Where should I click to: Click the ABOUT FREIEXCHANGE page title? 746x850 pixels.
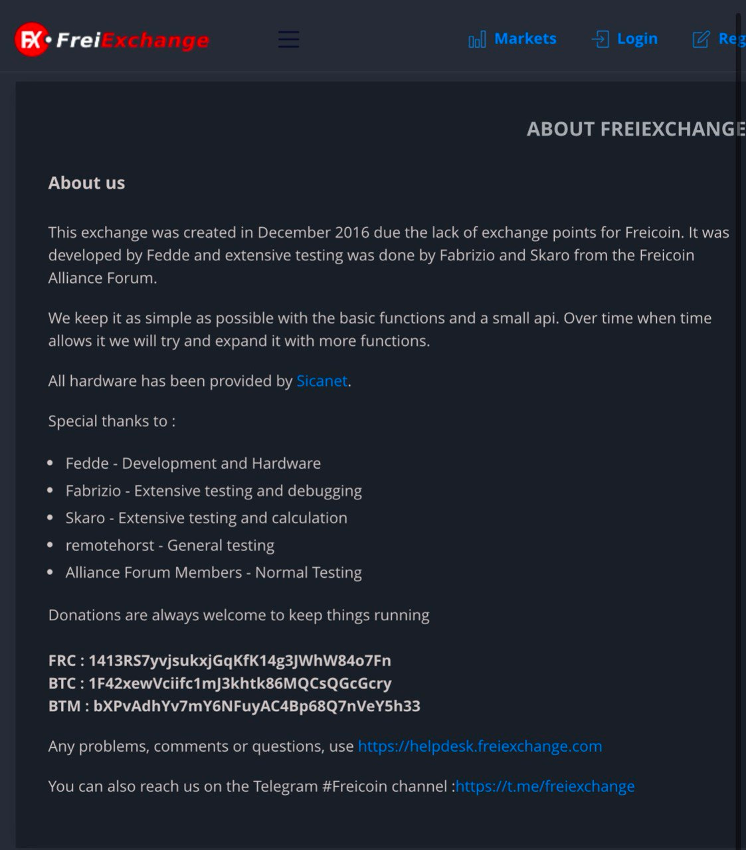pyautogui.click(x=636, y=129)
